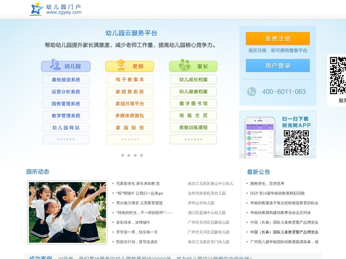Image resolution: width=346 pixels, height=259 pixels.
Task: Click the kindergarten children photo
Action: coord(68,212)
